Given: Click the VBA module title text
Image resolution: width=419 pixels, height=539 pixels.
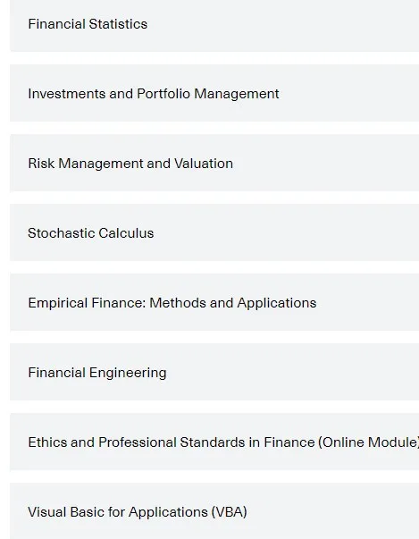Looking at the screenshot, I should (138, 512).
